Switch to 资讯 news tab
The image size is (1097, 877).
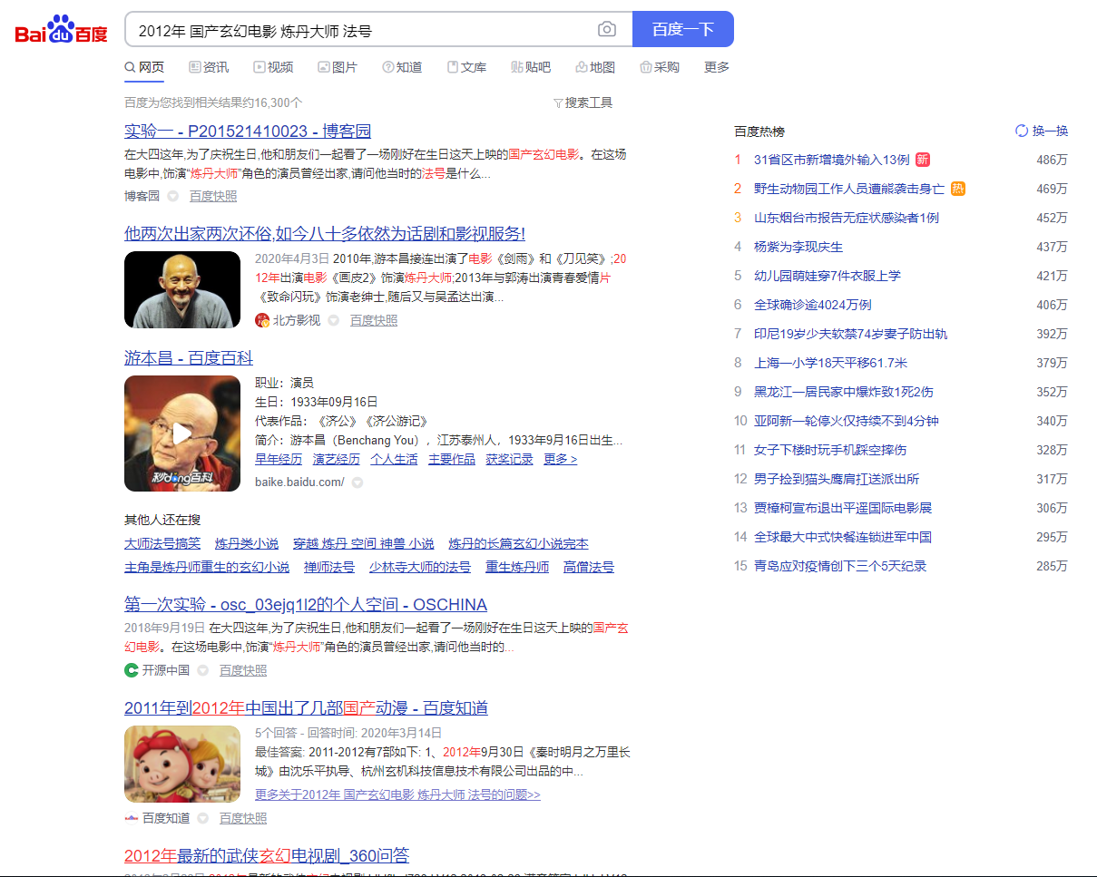(209, 67)
